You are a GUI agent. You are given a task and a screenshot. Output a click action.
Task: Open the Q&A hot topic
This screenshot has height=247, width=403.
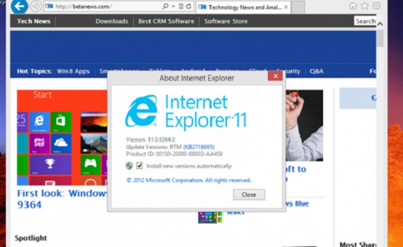[x=317, y=71]
